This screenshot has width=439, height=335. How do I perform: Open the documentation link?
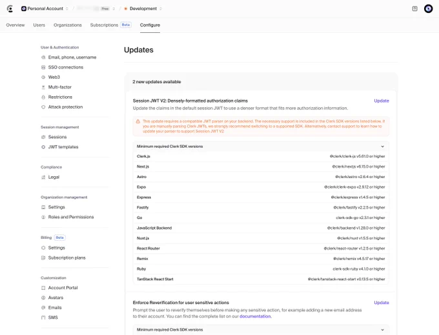click(255, 316)
